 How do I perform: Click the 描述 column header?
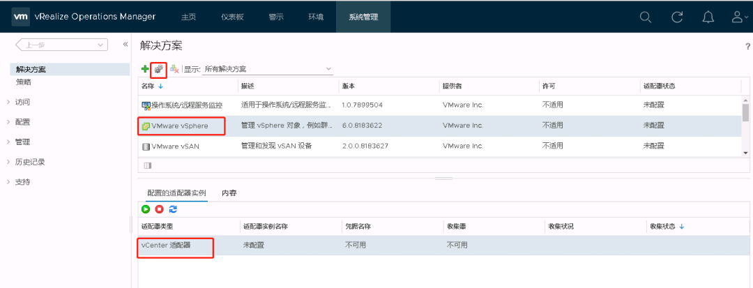(x=288, y=86)
